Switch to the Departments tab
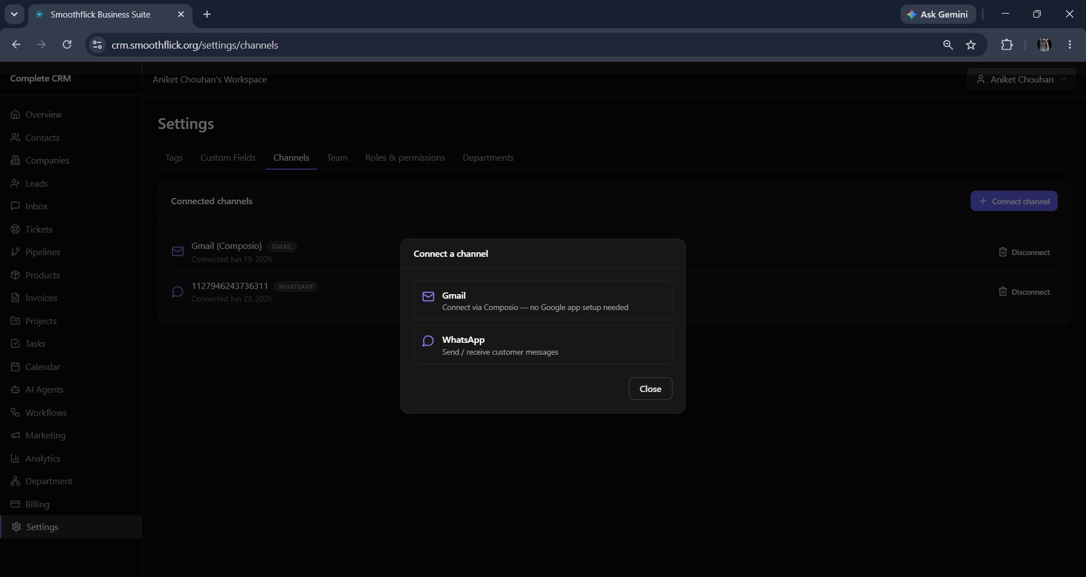 point(488,158)
